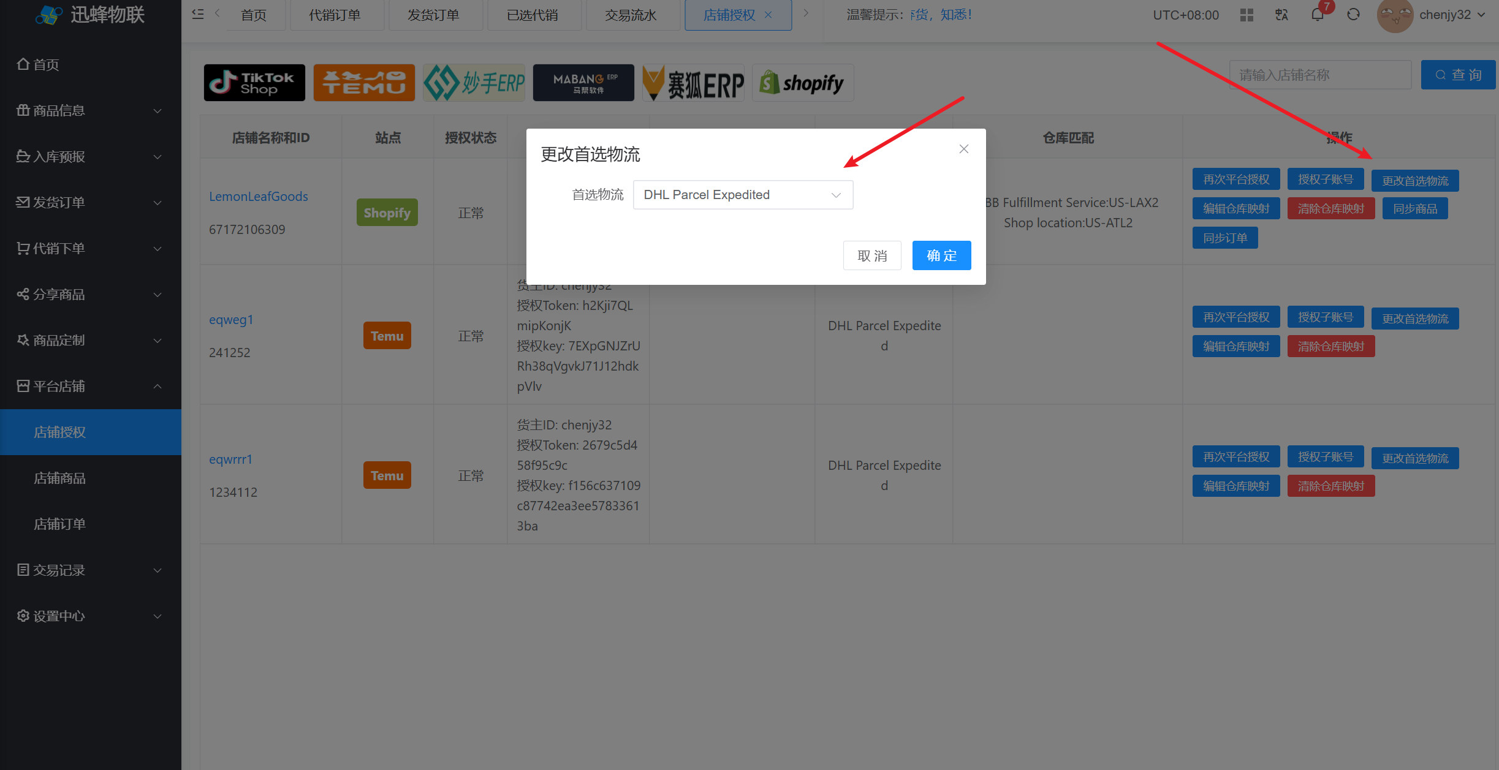Switch to the 交易流水 tab
The height and width of the screenshot is (770, 1499).
[x=631, y=15]
